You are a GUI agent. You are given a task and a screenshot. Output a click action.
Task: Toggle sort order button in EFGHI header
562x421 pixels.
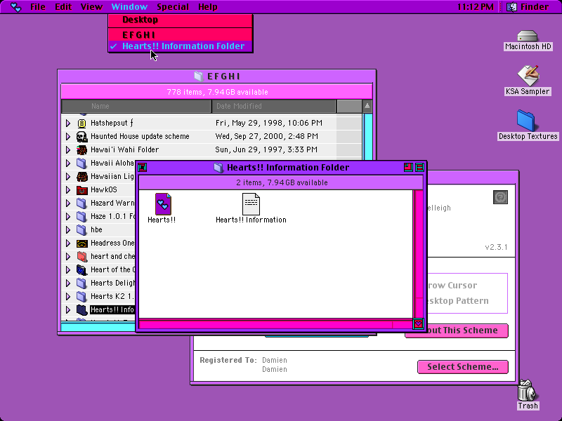(x=367, y=107)
